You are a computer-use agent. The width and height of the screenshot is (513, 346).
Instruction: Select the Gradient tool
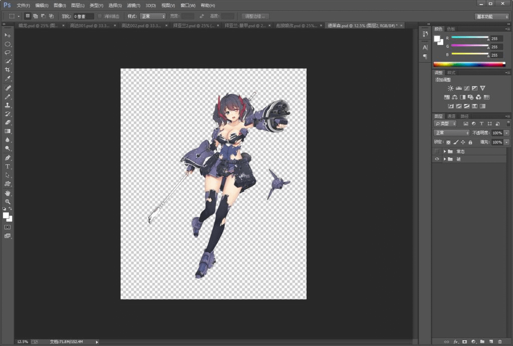tap(7, 131)
